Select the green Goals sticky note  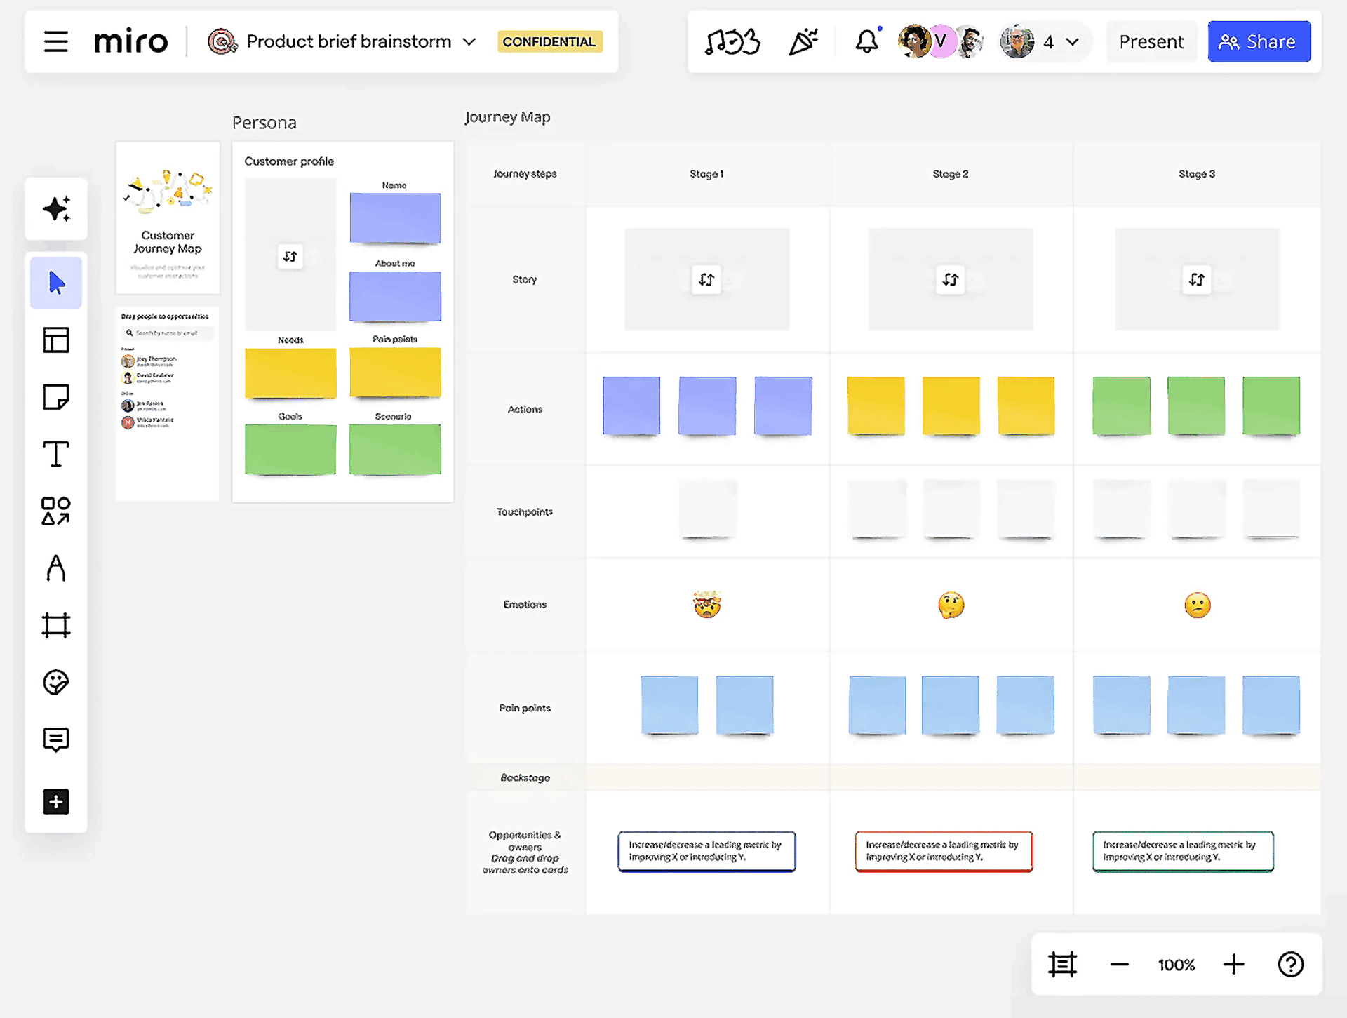click(x=290, y=450)
